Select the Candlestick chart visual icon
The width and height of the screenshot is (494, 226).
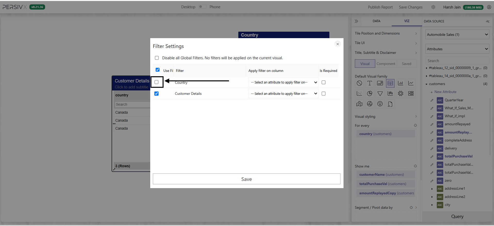pos(390,94)
